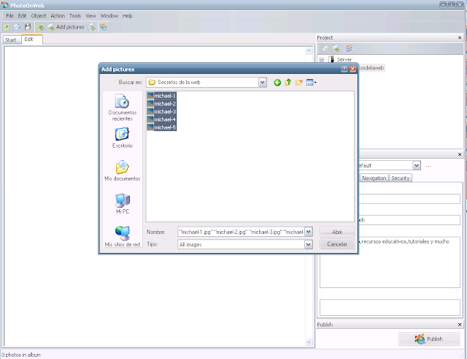Screen dimensions: 467x359
Task: Open the Window menu
Action: [x=109, y=16]
